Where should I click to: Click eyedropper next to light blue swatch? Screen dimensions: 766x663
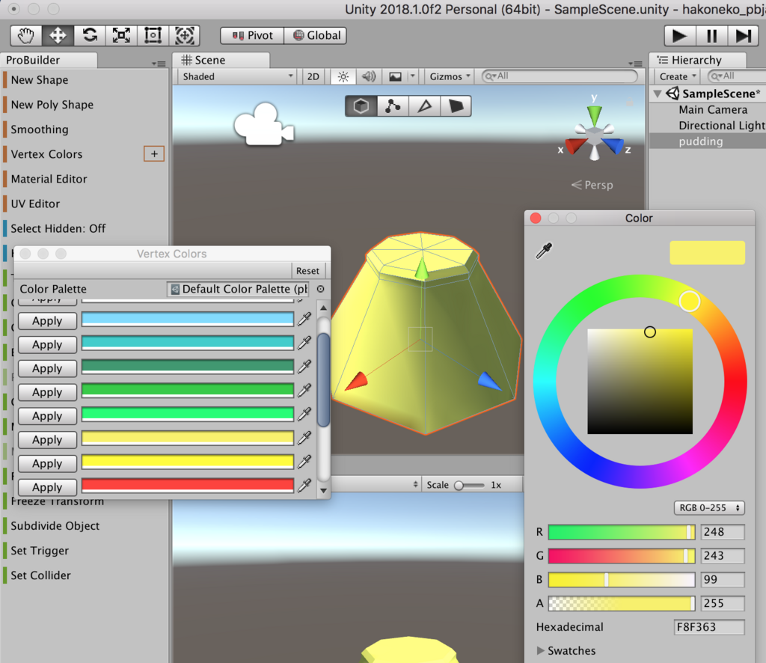tap(304, 320)
